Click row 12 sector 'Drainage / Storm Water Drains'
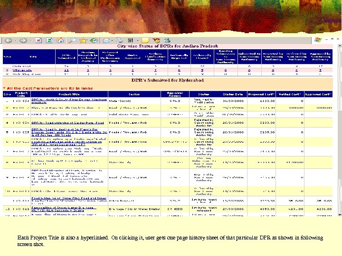 [134, 209]
